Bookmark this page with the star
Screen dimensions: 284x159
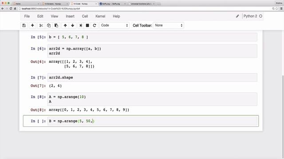(277, 8)
